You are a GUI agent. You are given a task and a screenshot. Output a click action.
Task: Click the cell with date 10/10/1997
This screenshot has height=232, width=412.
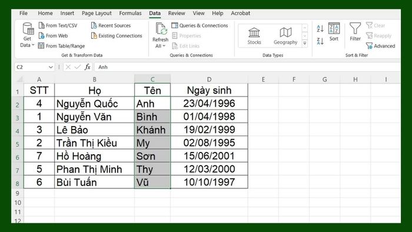pyautogui.click(x=209, y=182)
